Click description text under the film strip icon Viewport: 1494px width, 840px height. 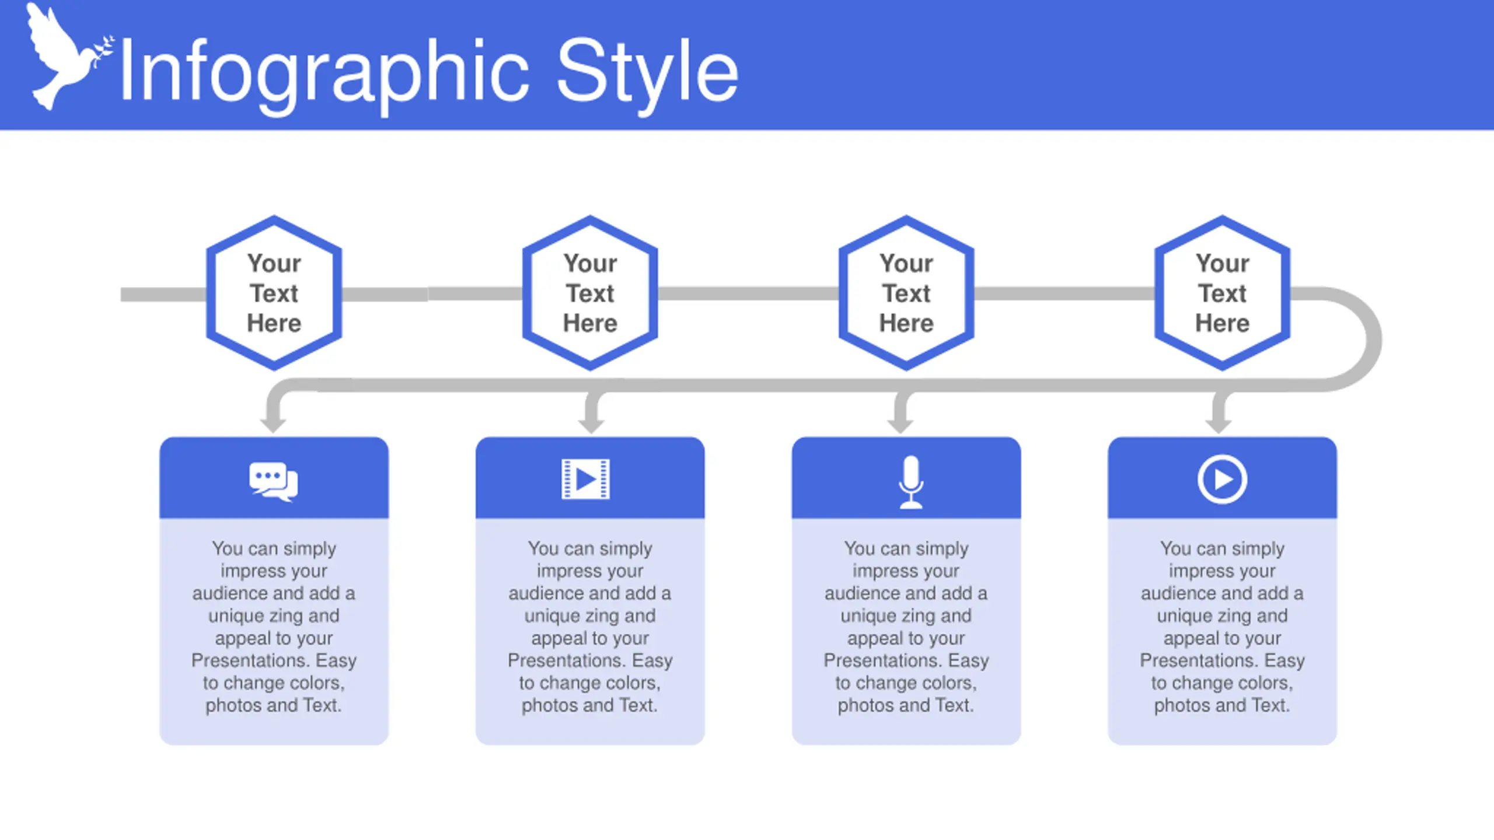[x=590, y=627]
